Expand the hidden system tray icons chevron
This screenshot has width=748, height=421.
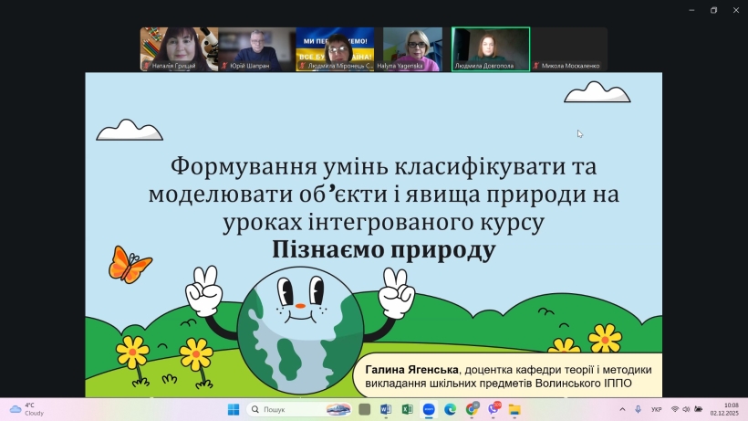pos(622,409)
